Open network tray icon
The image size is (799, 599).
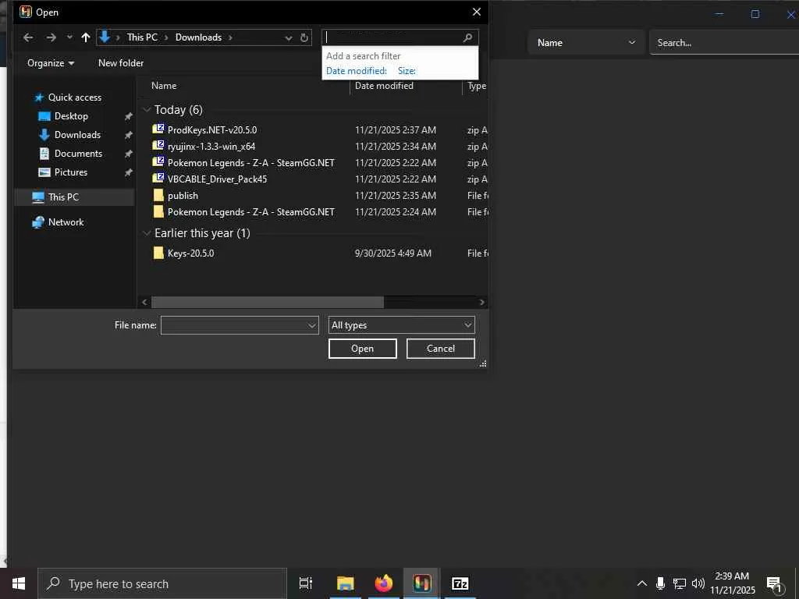pyautogui.click(x=680, y=583)
